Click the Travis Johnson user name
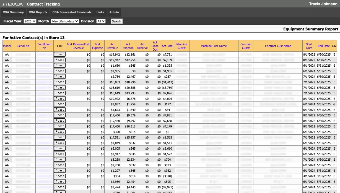This screenshot has height=193, width=340. [x=323, y=4]
